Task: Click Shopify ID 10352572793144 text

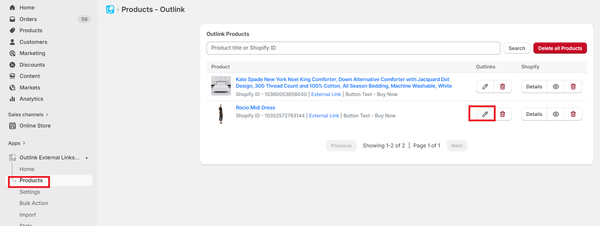Action: 270,116
